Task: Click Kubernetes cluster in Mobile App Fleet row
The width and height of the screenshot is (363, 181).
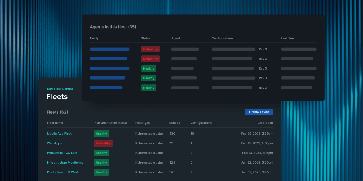Action: tap(149, 134)
